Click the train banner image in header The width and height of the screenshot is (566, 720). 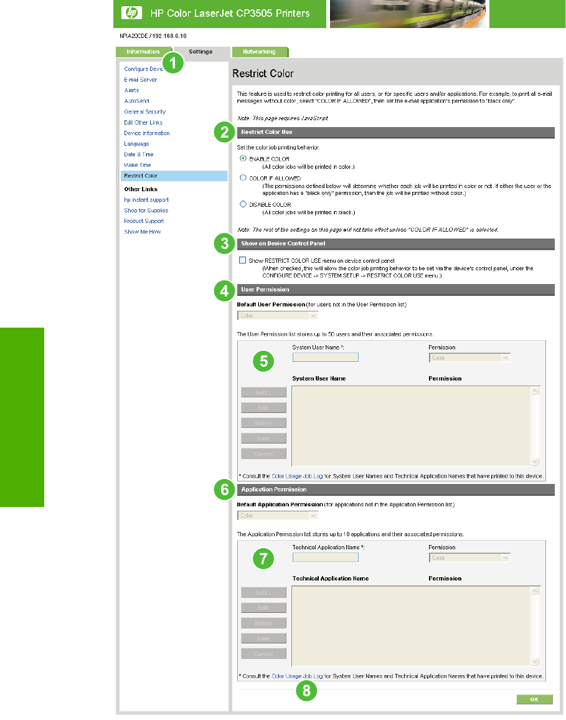[408, 14]
